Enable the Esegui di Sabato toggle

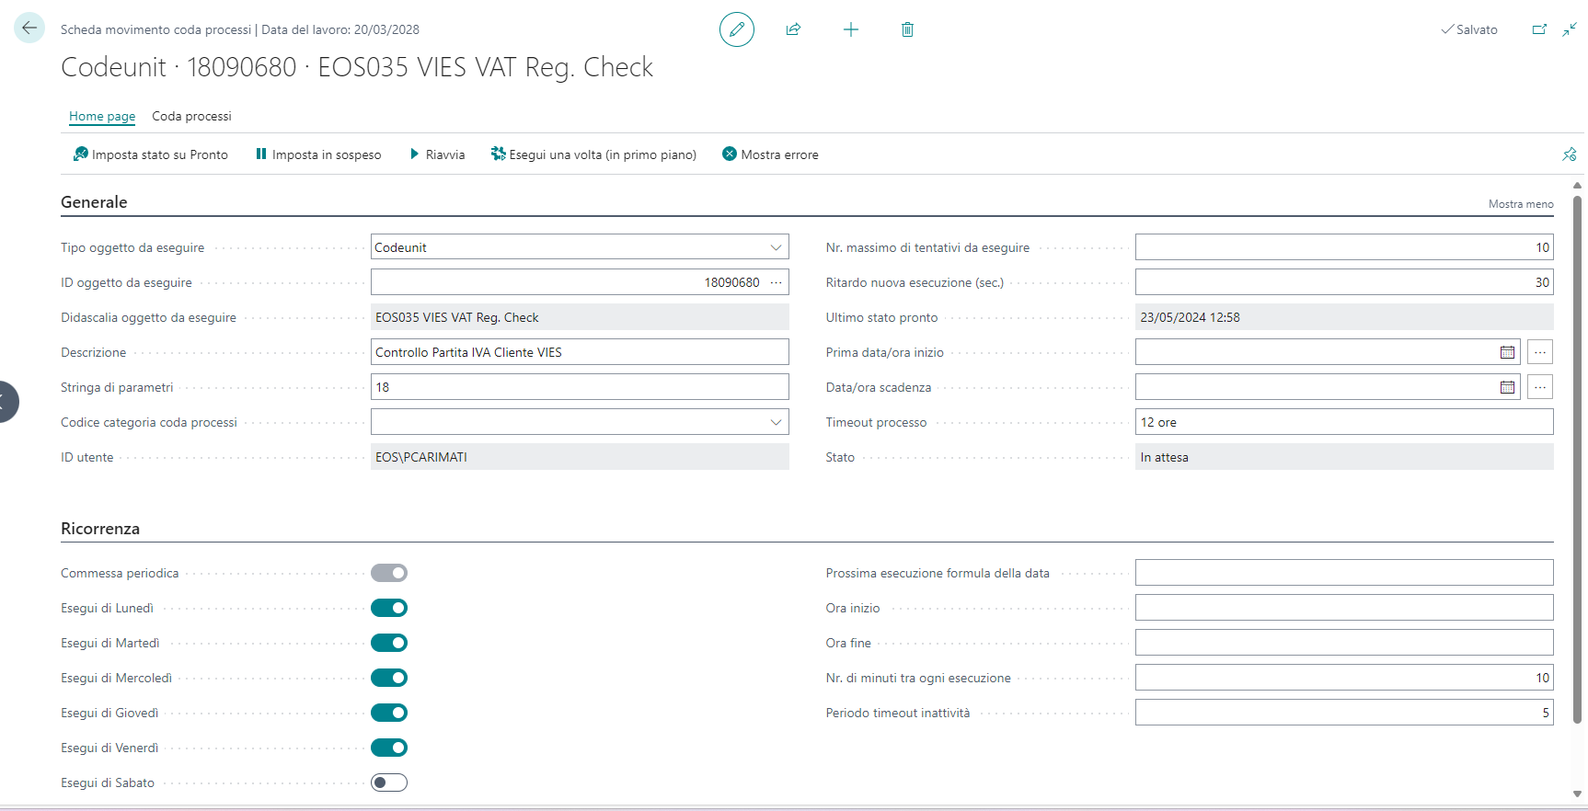(389, 782)
